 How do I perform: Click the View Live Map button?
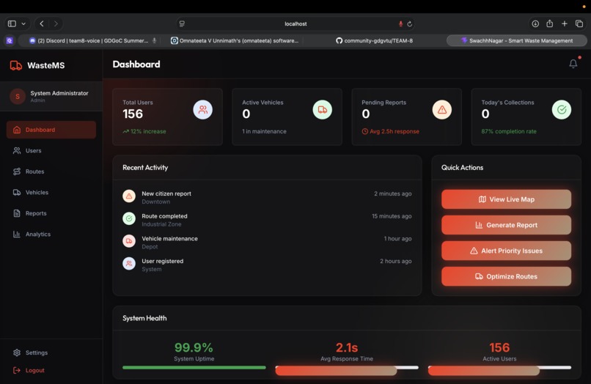(506, 199)
